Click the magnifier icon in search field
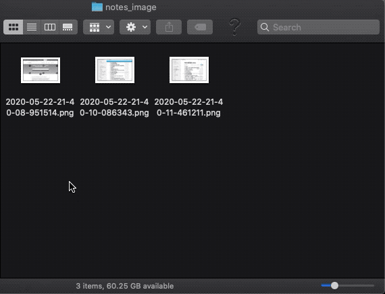385x294 pixels. (265, 27)
